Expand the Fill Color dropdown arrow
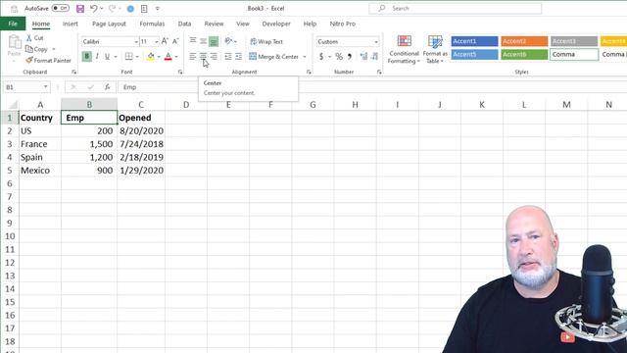The image size is (627, 353). coord(159,57)
